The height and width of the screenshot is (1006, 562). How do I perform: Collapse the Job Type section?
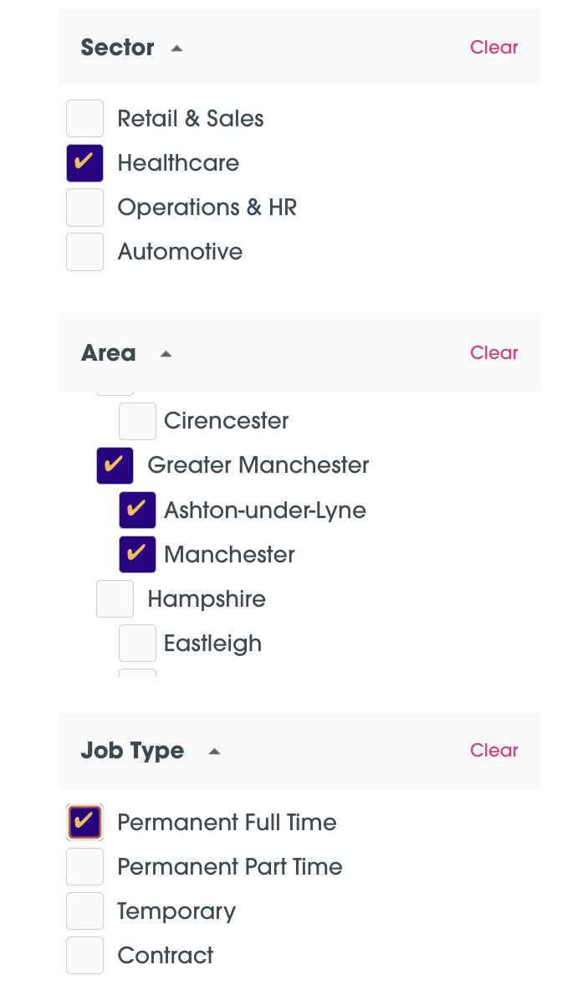click(214, 751)
